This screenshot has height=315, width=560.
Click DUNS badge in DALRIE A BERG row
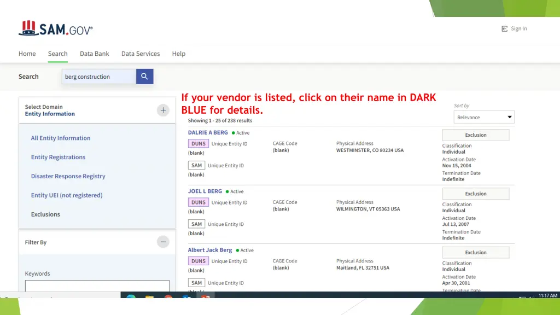coord(198,144)
